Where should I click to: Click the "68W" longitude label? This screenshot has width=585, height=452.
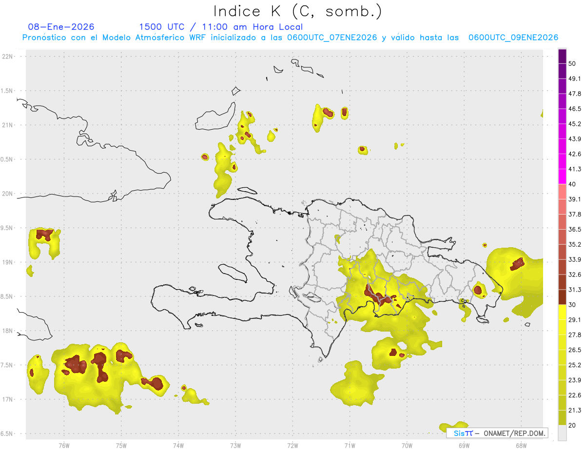pyautogui.click(x=521, y=446)
